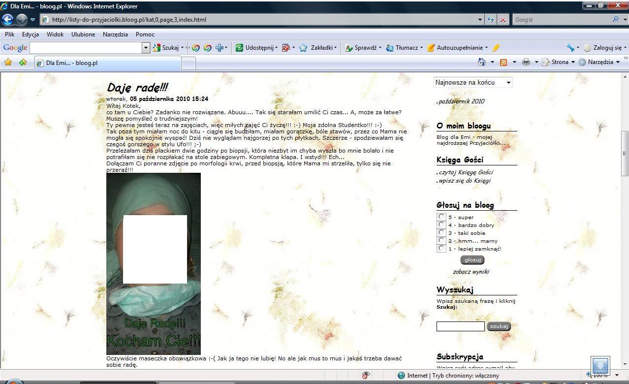Open the Narzędzia tools command bar menu

pyautogui.click(x=598, y=62)
